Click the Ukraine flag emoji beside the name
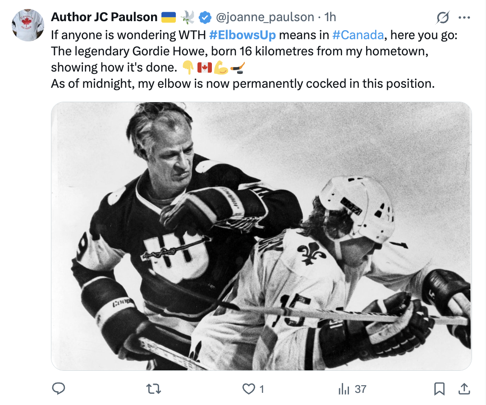The height and width of the screenshot is (405, 486). coord(168,18)
